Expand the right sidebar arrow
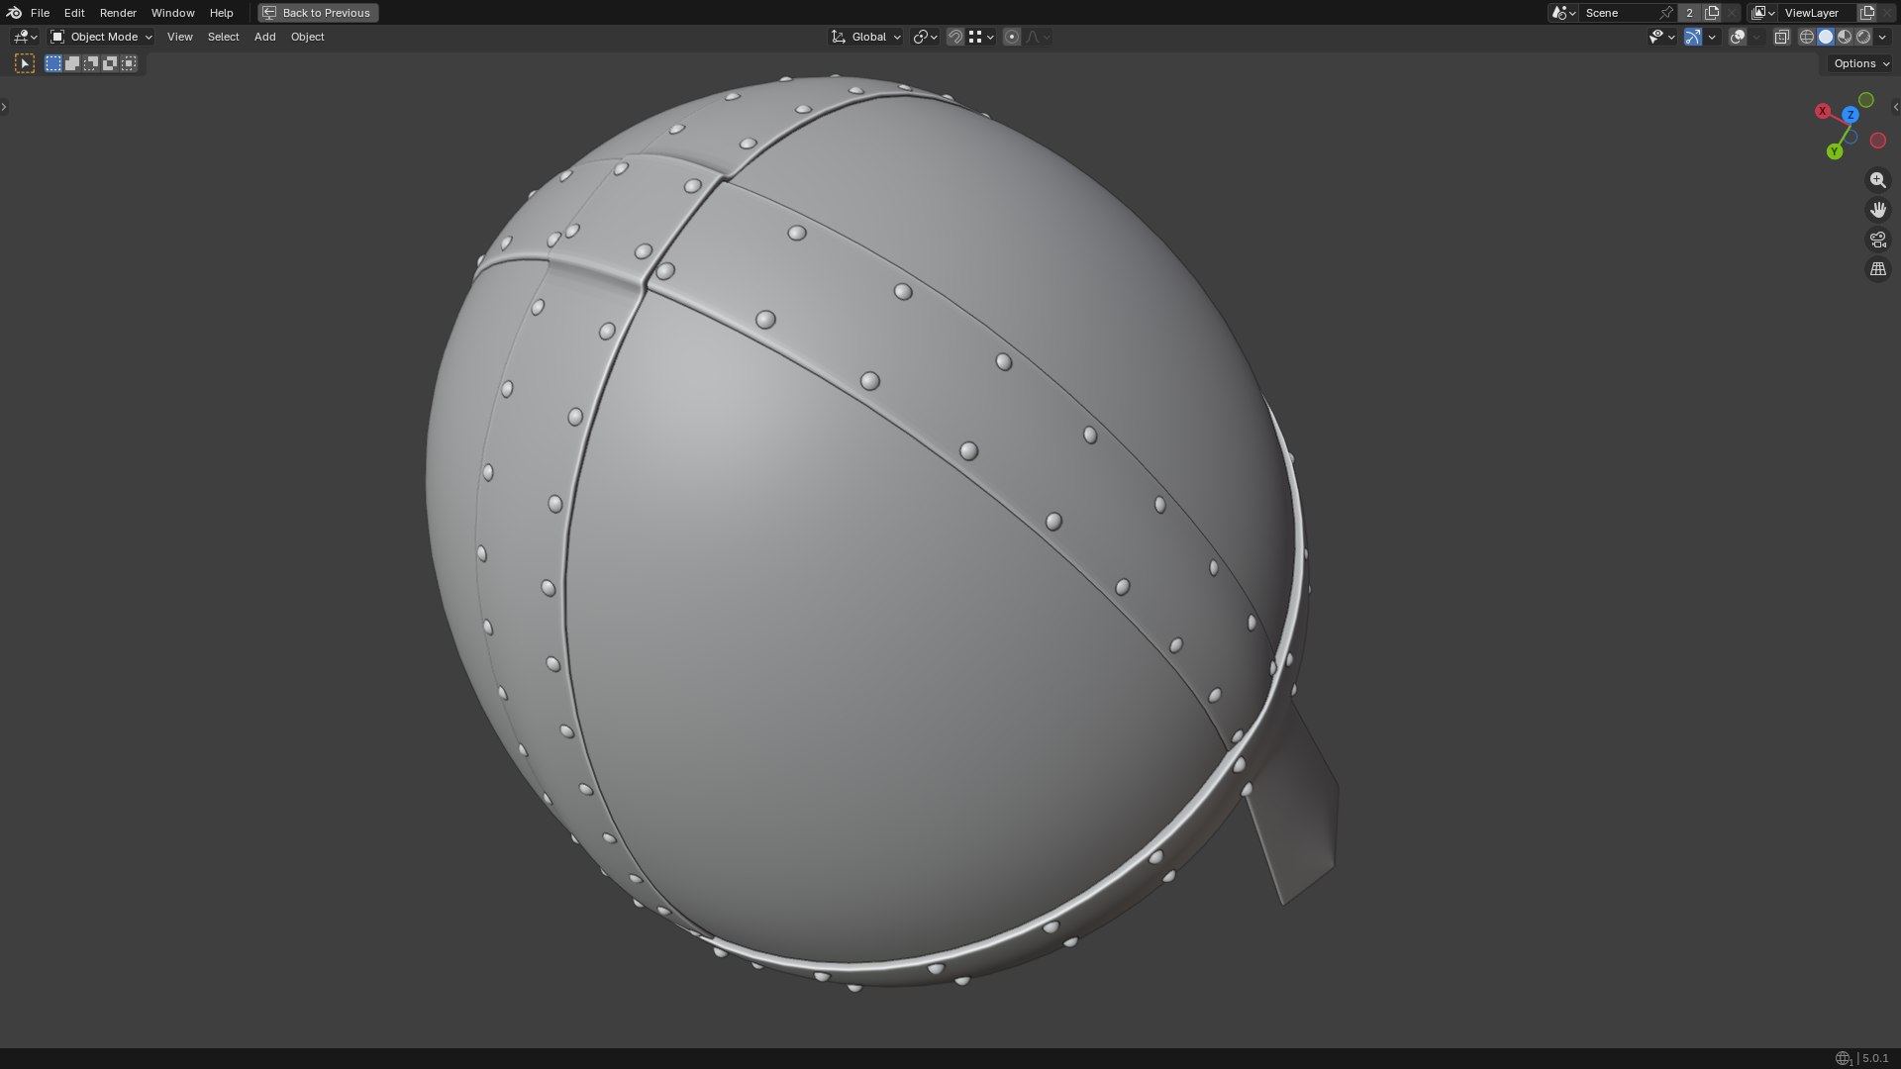The width and height of the screenshot is (1901, 1069). pos(1896,107)
